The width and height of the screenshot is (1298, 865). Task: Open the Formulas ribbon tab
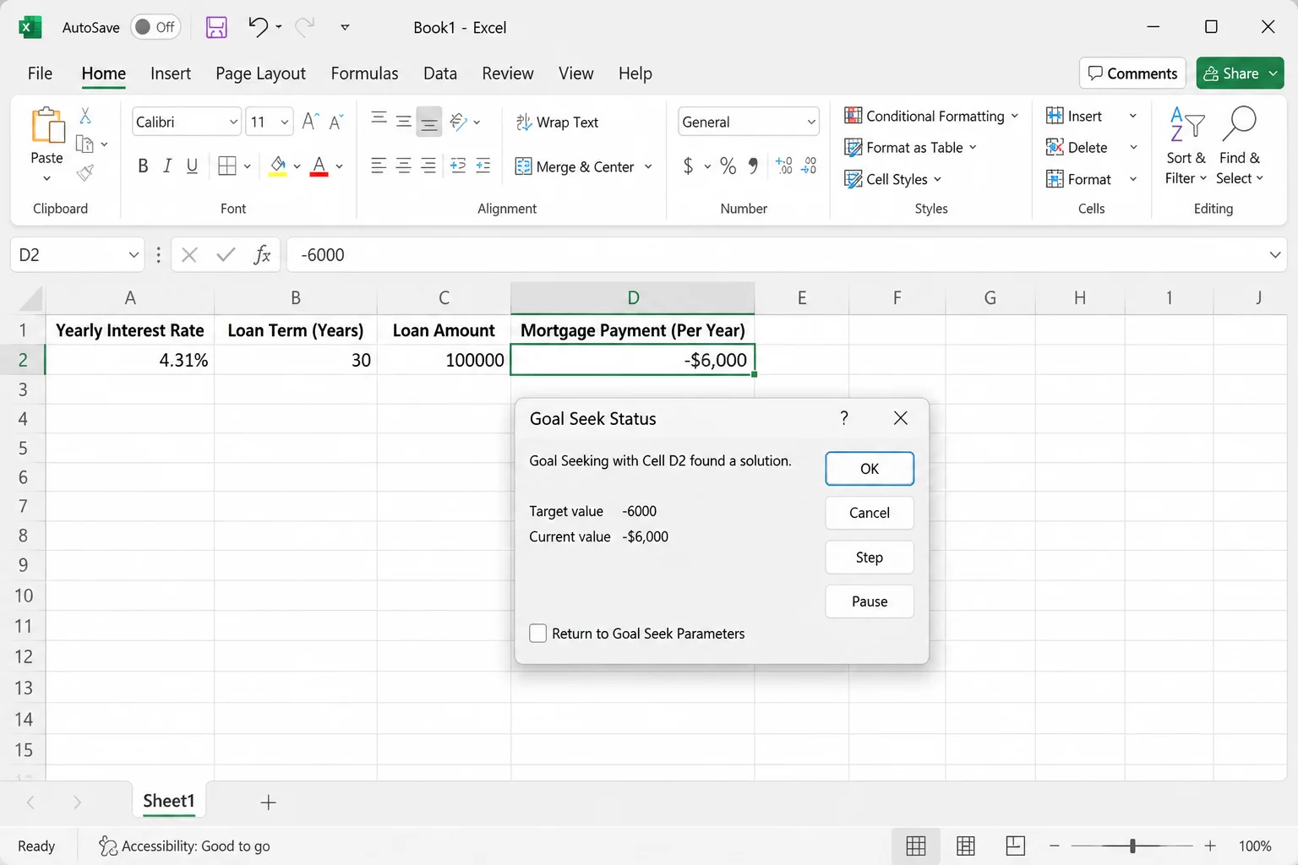click(364, 73)
